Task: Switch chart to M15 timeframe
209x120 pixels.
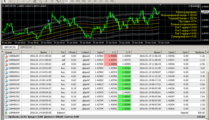Action: 78,1
